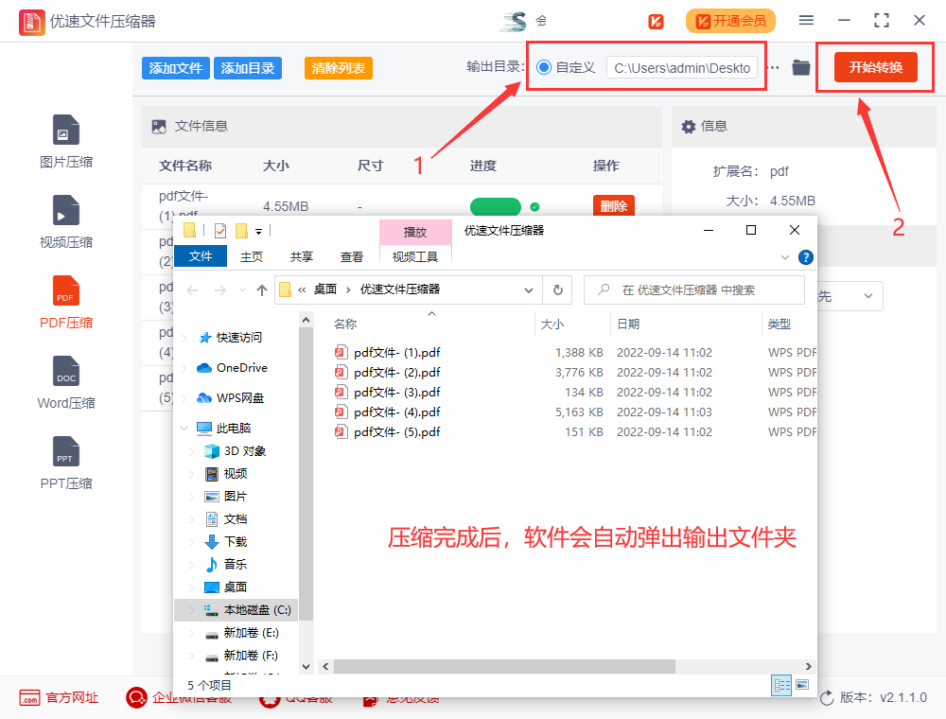Navigate back in the Explorer window

coord(192,290)
